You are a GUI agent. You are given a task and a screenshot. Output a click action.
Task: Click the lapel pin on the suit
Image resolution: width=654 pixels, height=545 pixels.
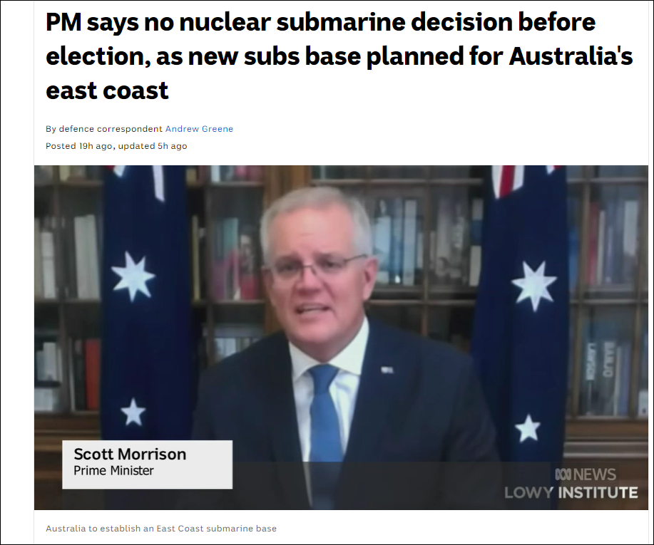pyautogui.click(x=387, y=370)
